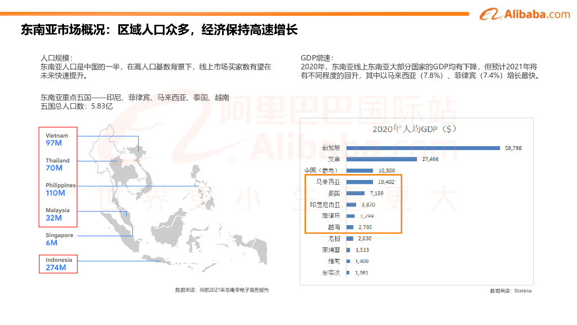The width and height of the screenshot is (577, 325).
Task: Click the '中国(参考)' axis label
Action: tap(321, 170)
